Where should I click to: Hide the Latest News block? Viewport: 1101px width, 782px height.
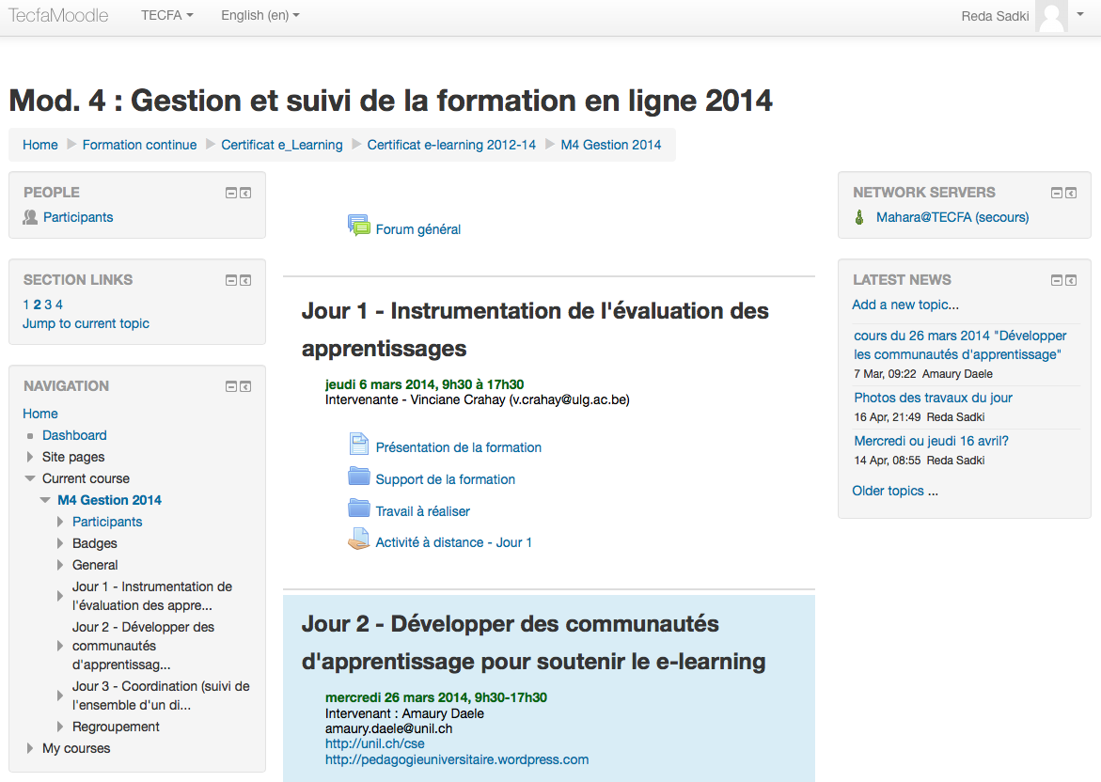1057,280
